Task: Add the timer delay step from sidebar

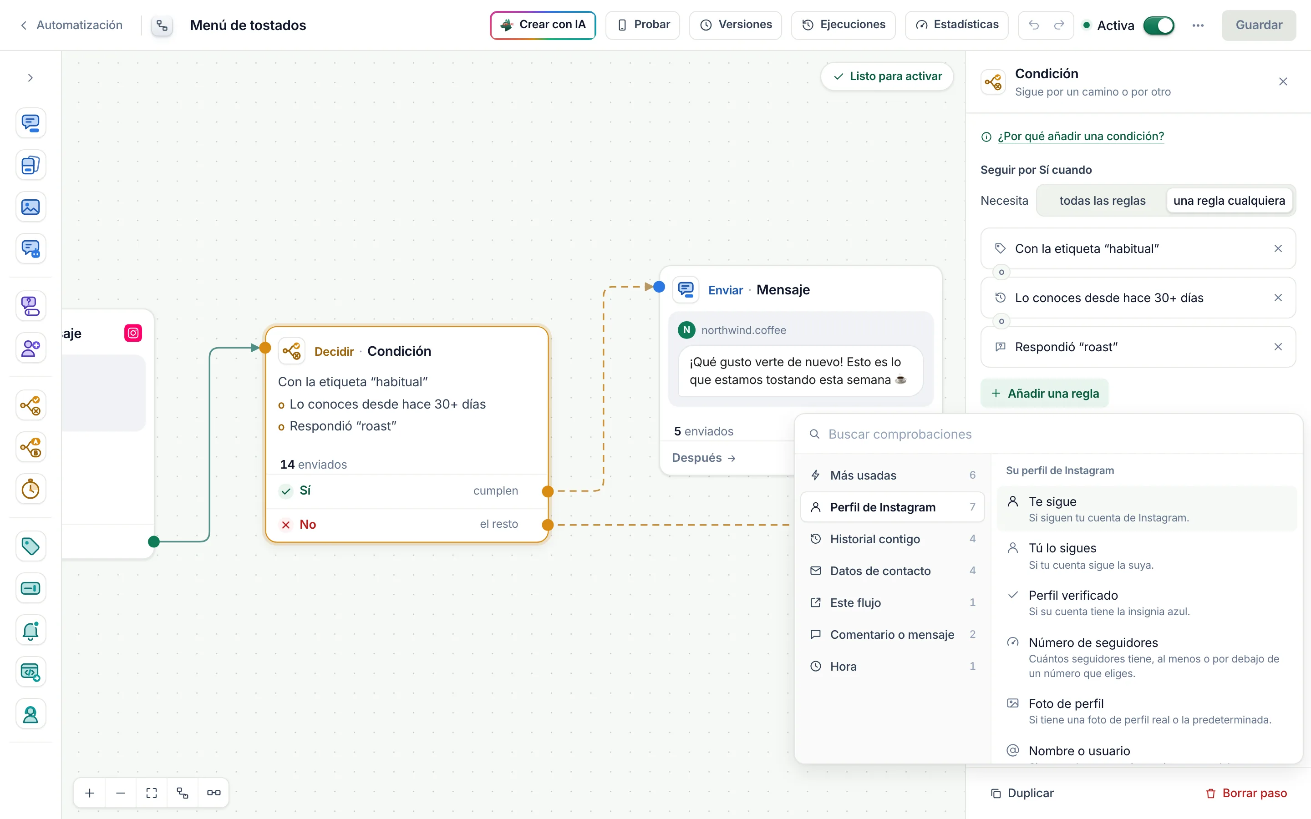Action: coord(30,489)
